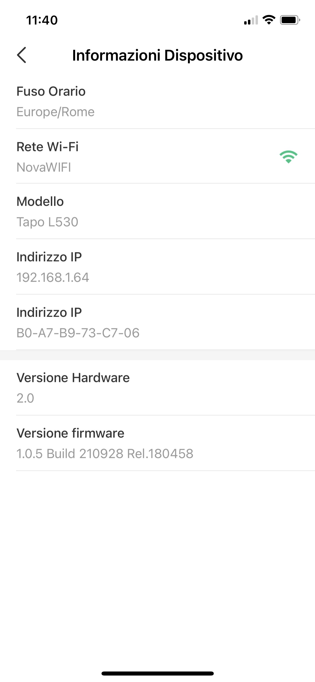
Task: Tap the status bar battery icon
Action: pyautogui.click(x=290, y=20)
